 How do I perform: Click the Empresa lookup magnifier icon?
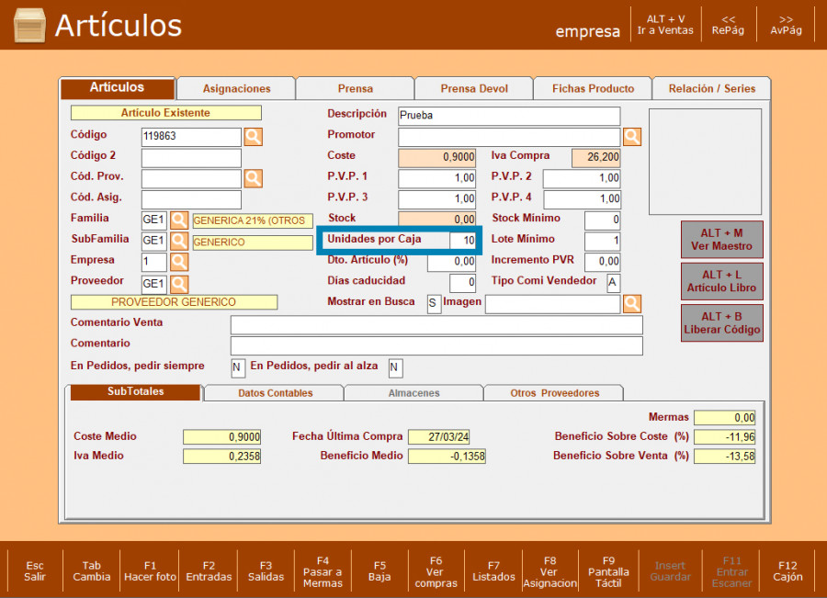(179, 263)
